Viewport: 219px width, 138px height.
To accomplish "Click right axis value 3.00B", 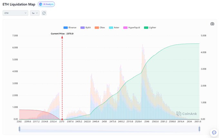I will tap(204, 69).
